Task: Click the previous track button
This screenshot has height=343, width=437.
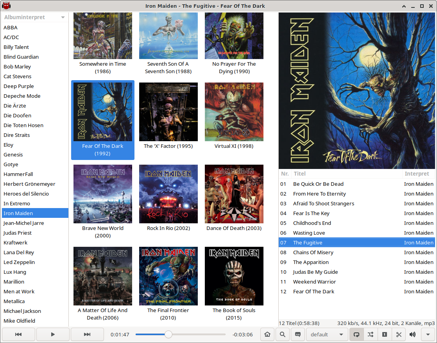Action: coord(18,334)
